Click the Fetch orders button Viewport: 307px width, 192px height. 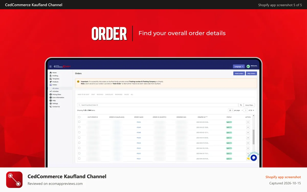coord(239,73)
